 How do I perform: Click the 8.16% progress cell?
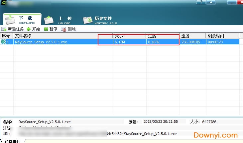pyautogui.click(x=154, y=42)
